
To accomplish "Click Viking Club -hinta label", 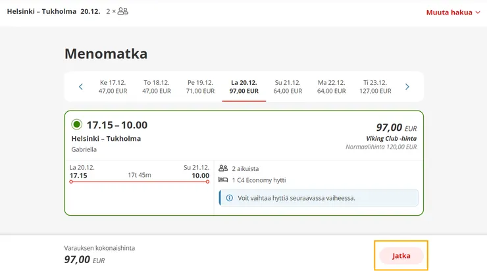I will coord(392,138).
